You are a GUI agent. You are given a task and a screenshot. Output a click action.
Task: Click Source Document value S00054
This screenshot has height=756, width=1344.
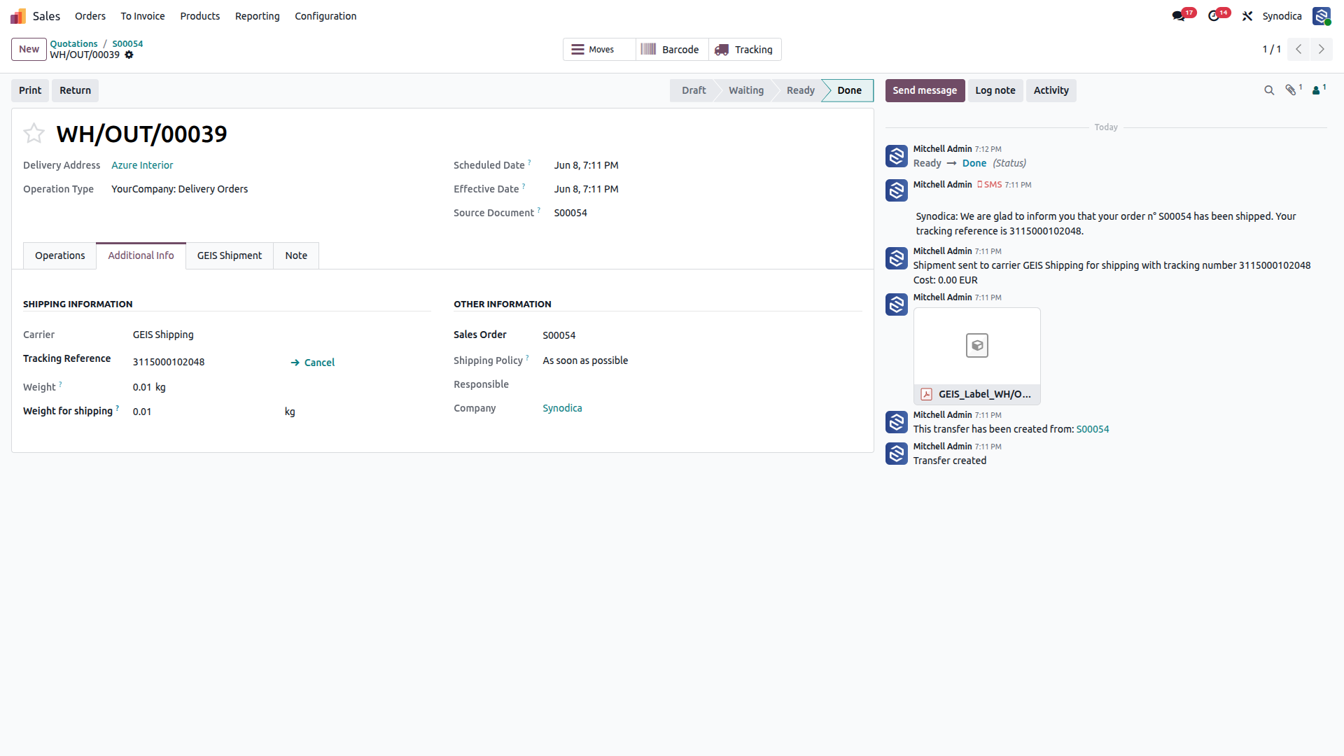(570, 213)
